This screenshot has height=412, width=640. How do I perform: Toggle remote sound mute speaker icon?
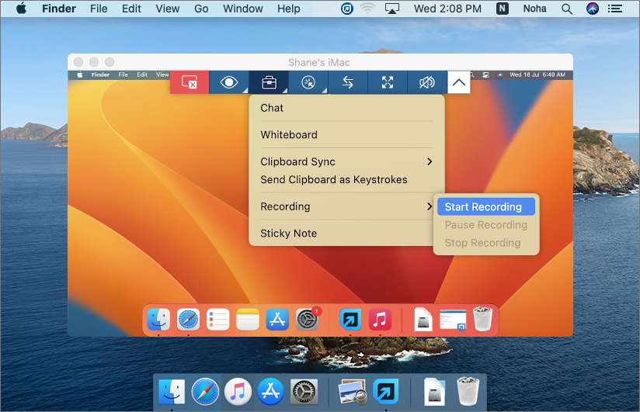(x=427, y=82)
